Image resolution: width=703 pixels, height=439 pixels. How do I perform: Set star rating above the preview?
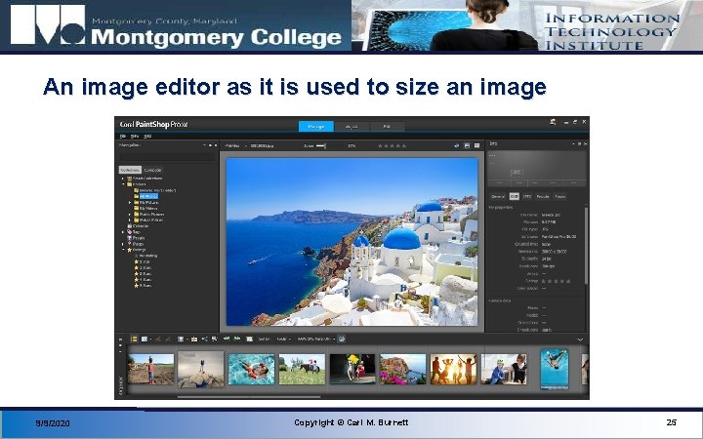[393, 145]
